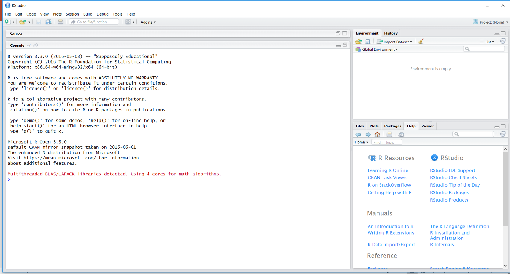
Task: Open the RStudio Cheat Sheets link
Action: (x=453, y=177)
